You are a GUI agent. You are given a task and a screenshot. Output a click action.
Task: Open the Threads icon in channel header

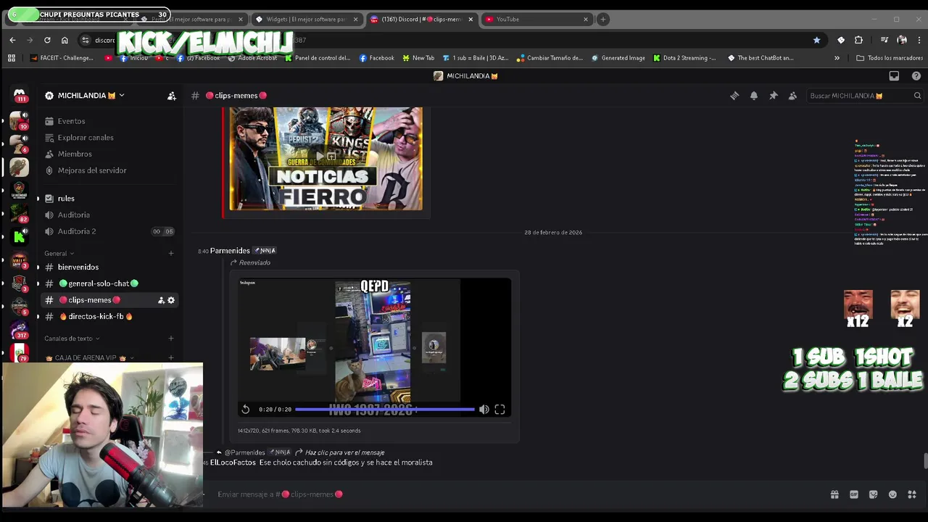734,96
